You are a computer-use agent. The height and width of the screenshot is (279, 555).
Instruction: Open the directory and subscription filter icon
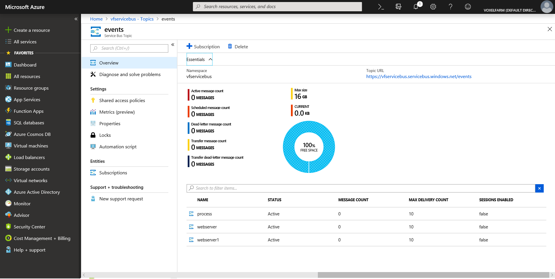[398, 7]
